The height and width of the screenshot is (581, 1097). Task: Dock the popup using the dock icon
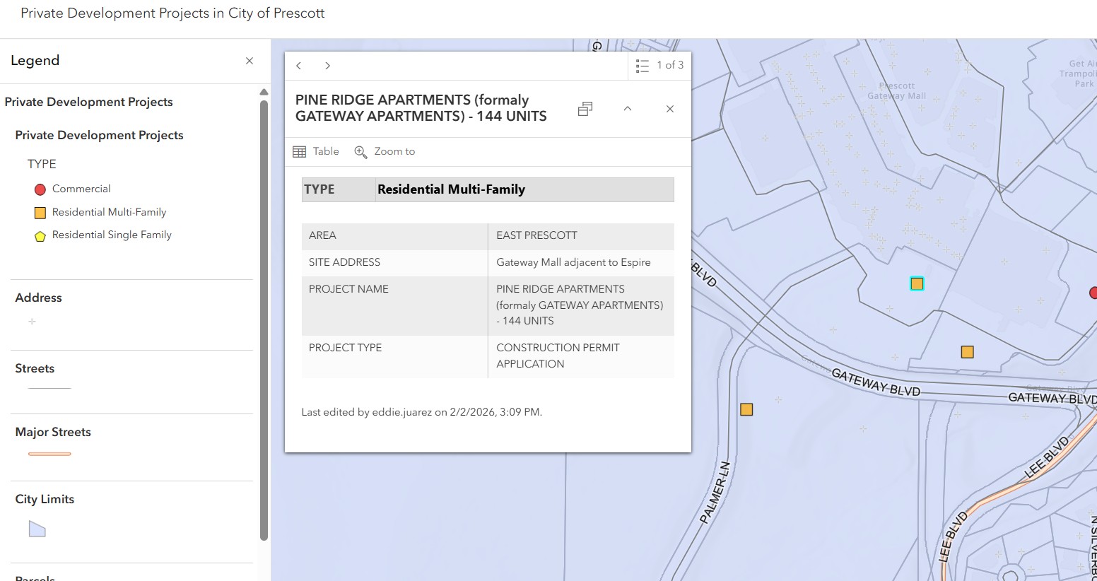click(585, 108)
